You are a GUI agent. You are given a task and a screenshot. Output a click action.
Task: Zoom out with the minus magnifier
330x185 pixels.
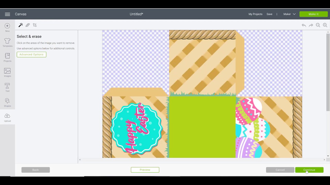pyautogui.click(x=318, y=25)
